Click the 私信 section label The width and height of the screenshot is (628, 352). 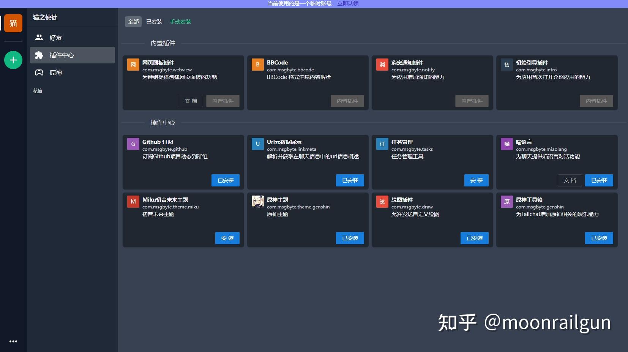[x=38, y=91]
